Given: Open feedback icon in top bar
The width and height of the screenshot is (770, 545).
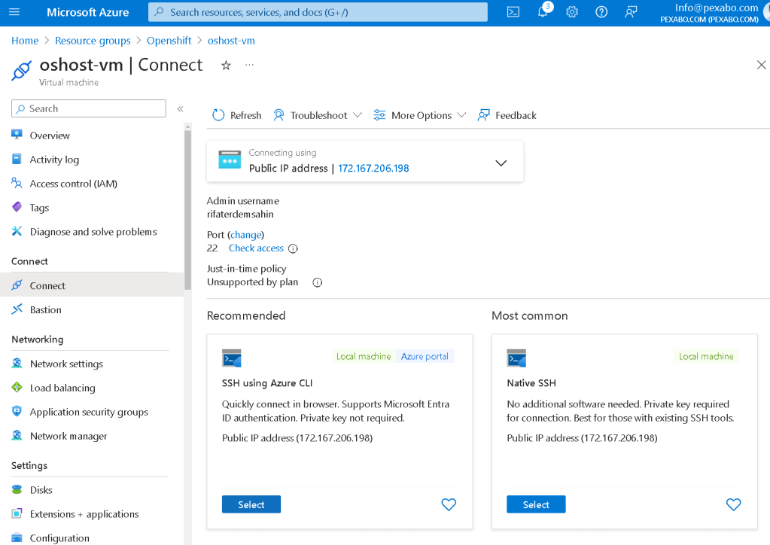Looking at the screenshot, I should (x=631, y=12).
